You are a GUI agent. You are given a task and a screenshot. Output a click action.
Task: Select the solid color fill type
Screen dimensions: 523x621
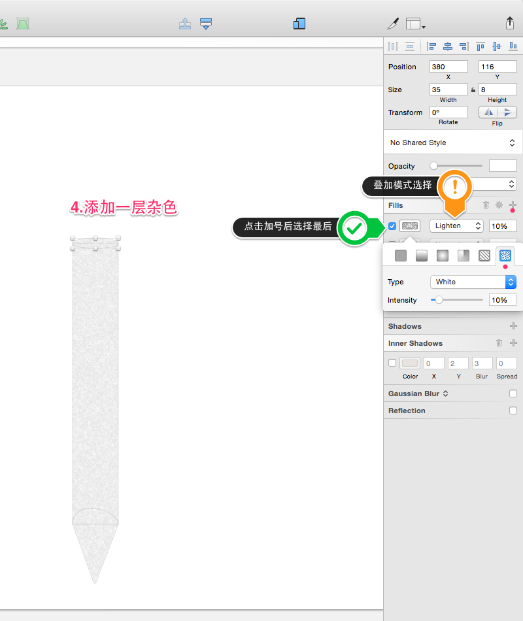401,256
